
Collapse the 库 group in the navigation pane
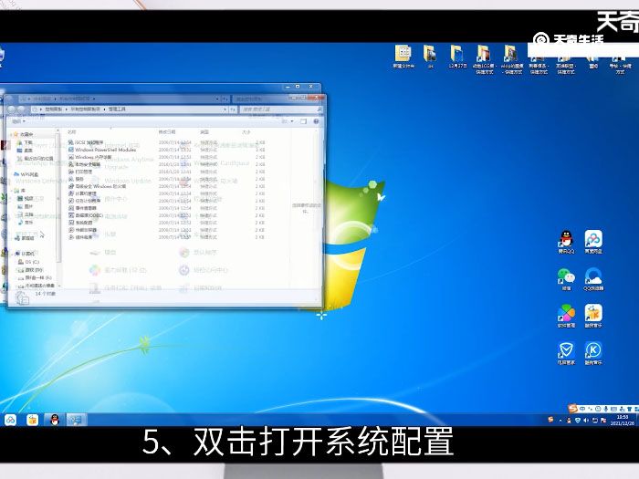(11, 191)
